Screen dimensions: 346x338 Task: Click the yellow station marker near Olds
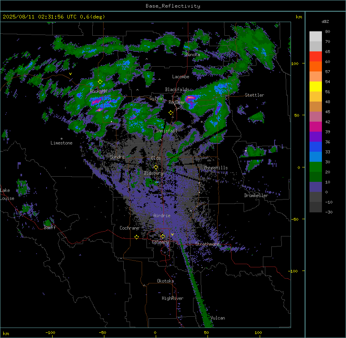156,167
